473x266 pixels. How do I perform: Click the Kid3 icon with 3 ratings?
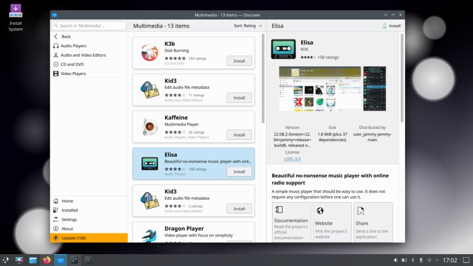click(150, 200)
